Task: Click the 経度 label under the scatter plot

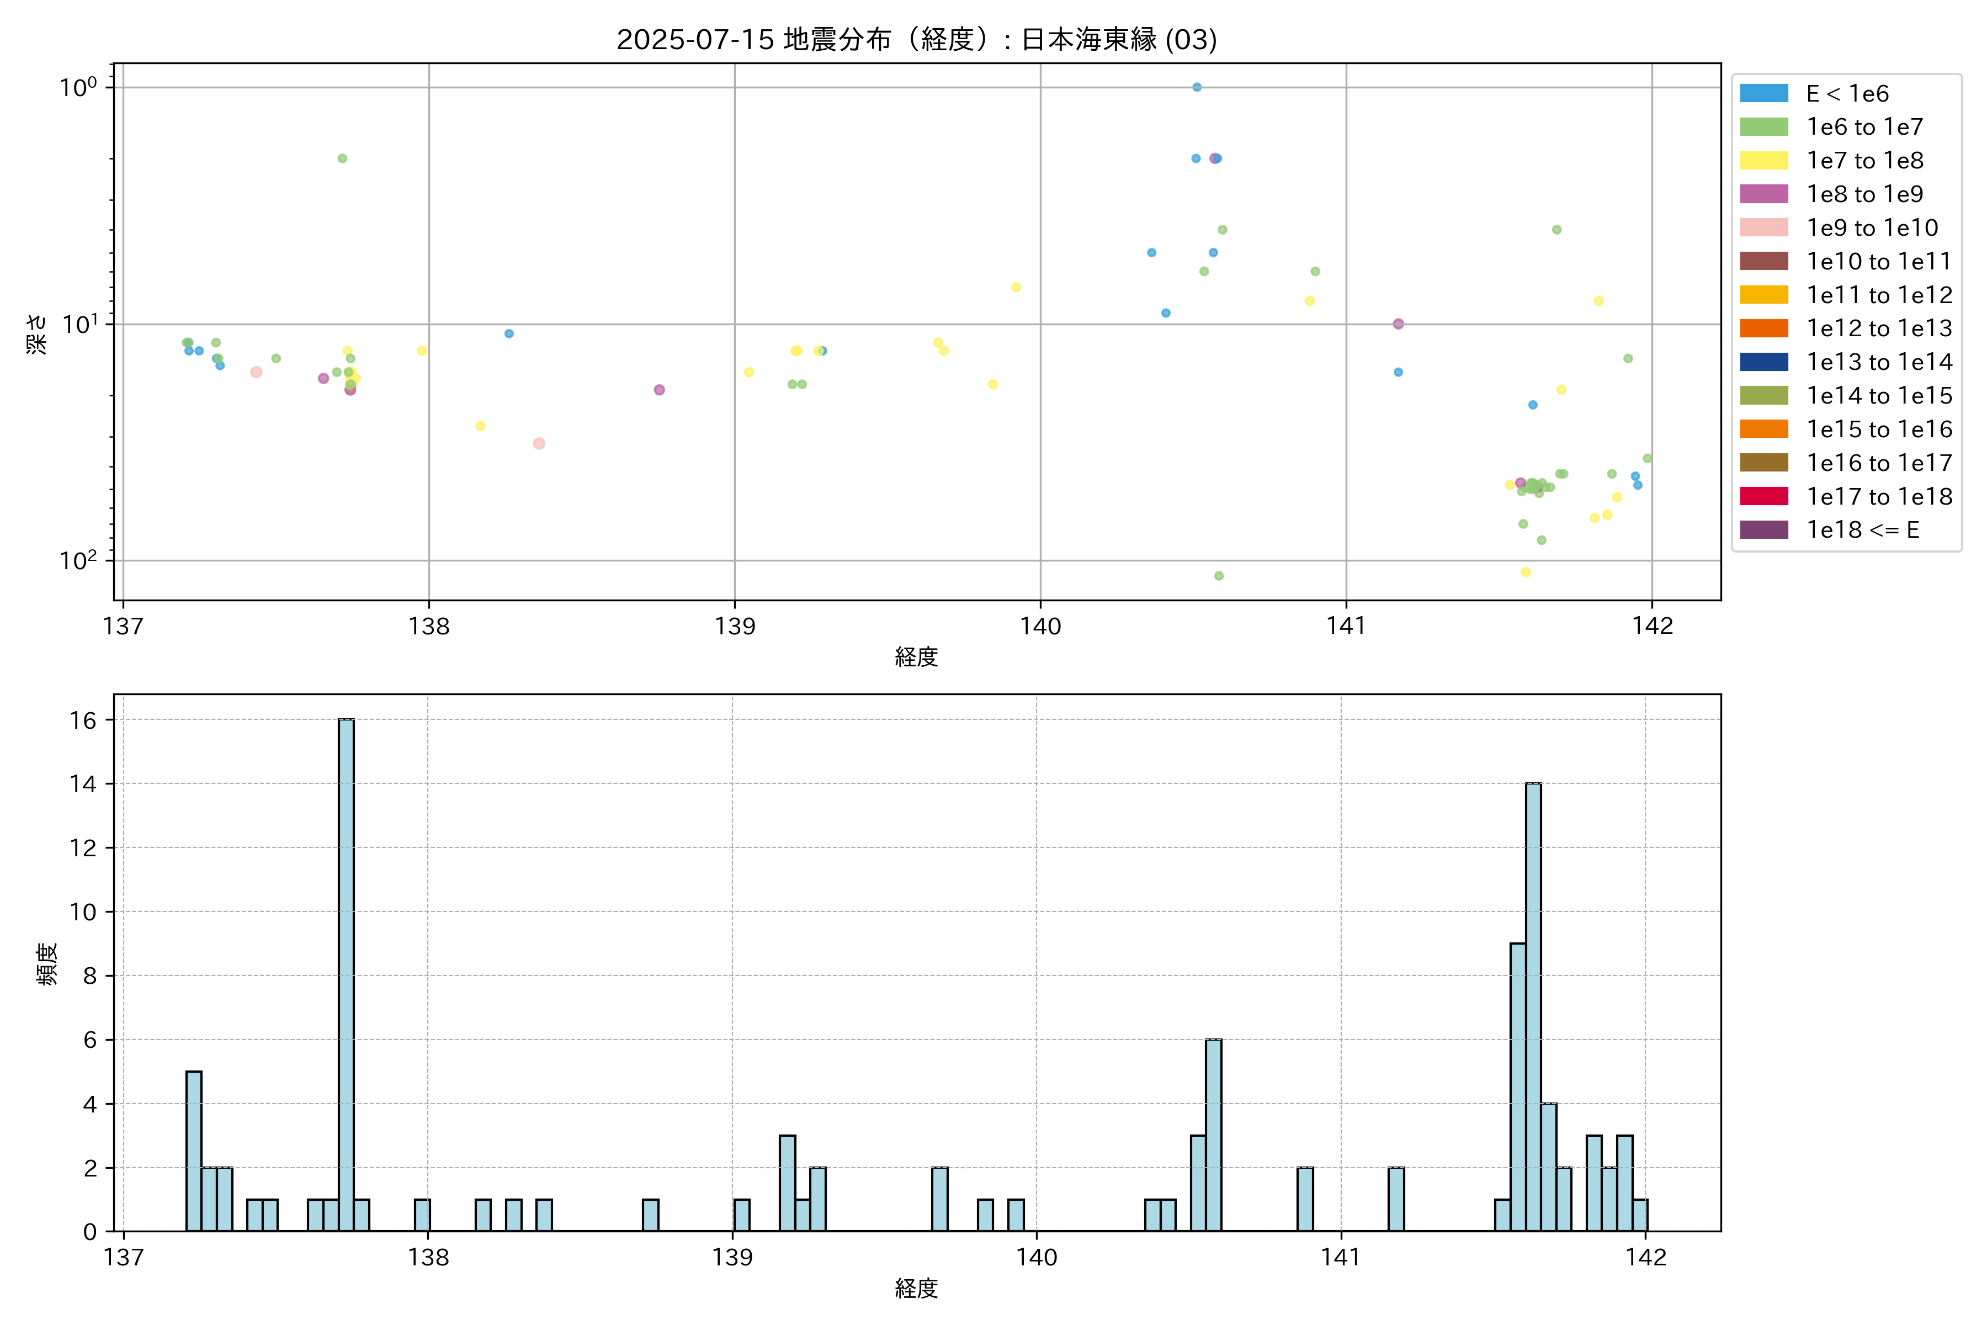Action: coord(916,656)
